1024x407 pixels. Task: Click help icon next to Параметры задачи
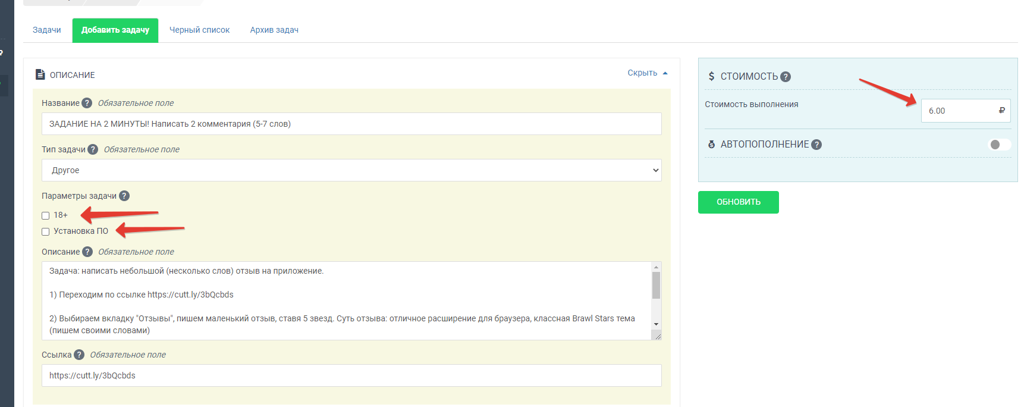(x=124, y=196)
